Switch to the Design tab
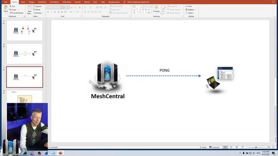The height and width of the screenshot is (156, 278). pos(31,2)
